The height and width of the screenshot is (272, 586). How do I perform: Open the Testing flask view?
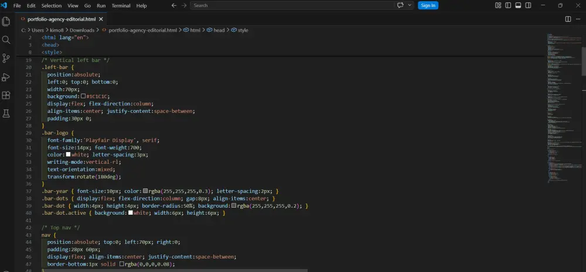pos(6,113)
